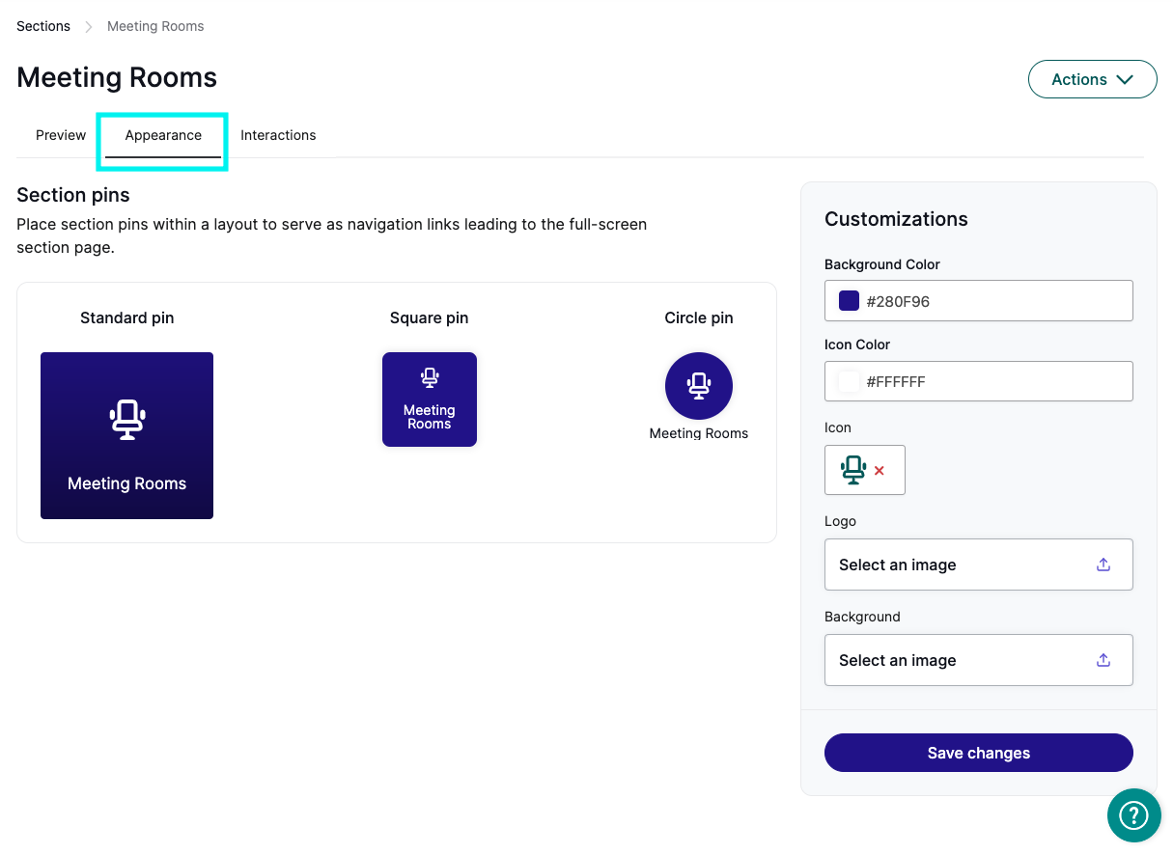Click the Standard pin preview tile

126,435
